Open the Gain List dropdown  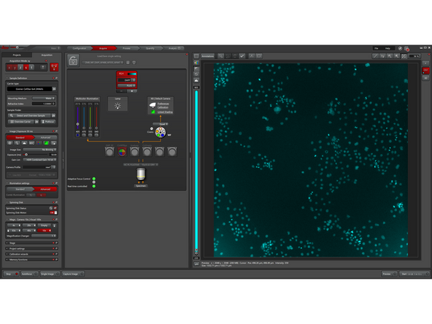[x=40, y=160]
